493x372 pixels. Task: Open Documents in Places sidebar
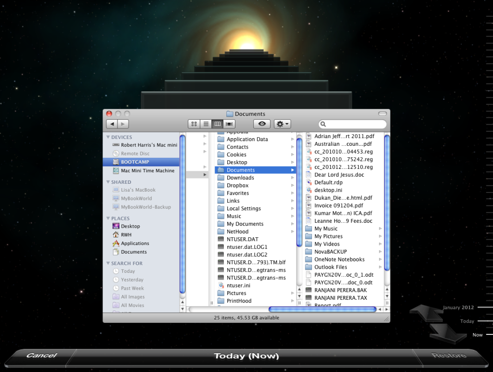pyautogui.click(x=130, y=252)
